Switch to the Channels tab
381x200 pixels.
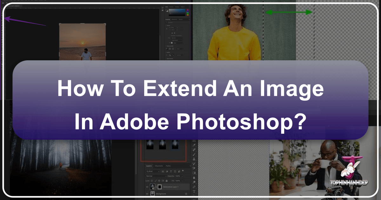tap(159, 166)
